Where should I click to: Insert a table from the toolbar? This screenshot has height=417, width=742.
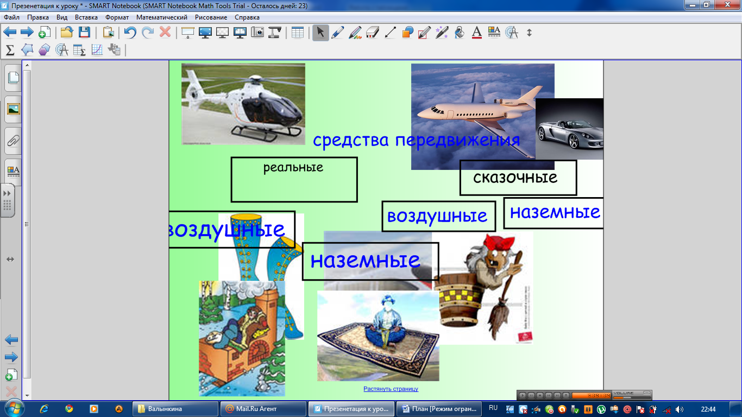pyautogui.click(x=298, y=33)
